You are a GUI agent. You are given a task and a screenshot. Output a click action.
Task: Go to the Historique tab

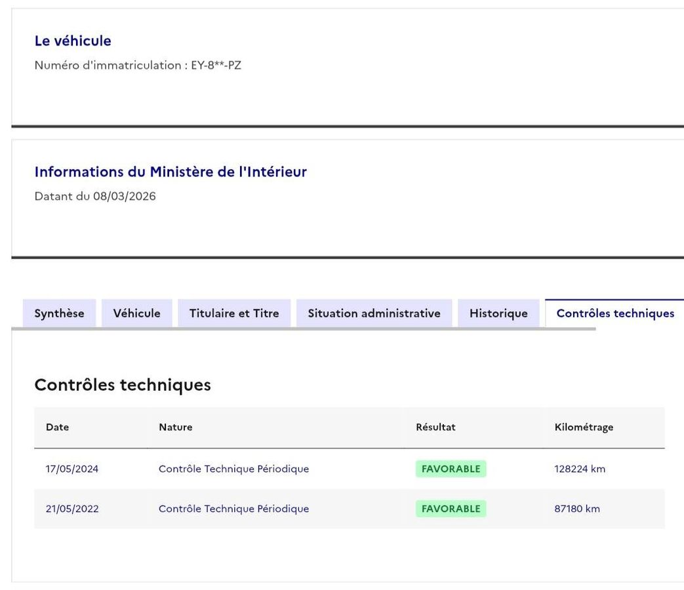[x=498, y=313]
